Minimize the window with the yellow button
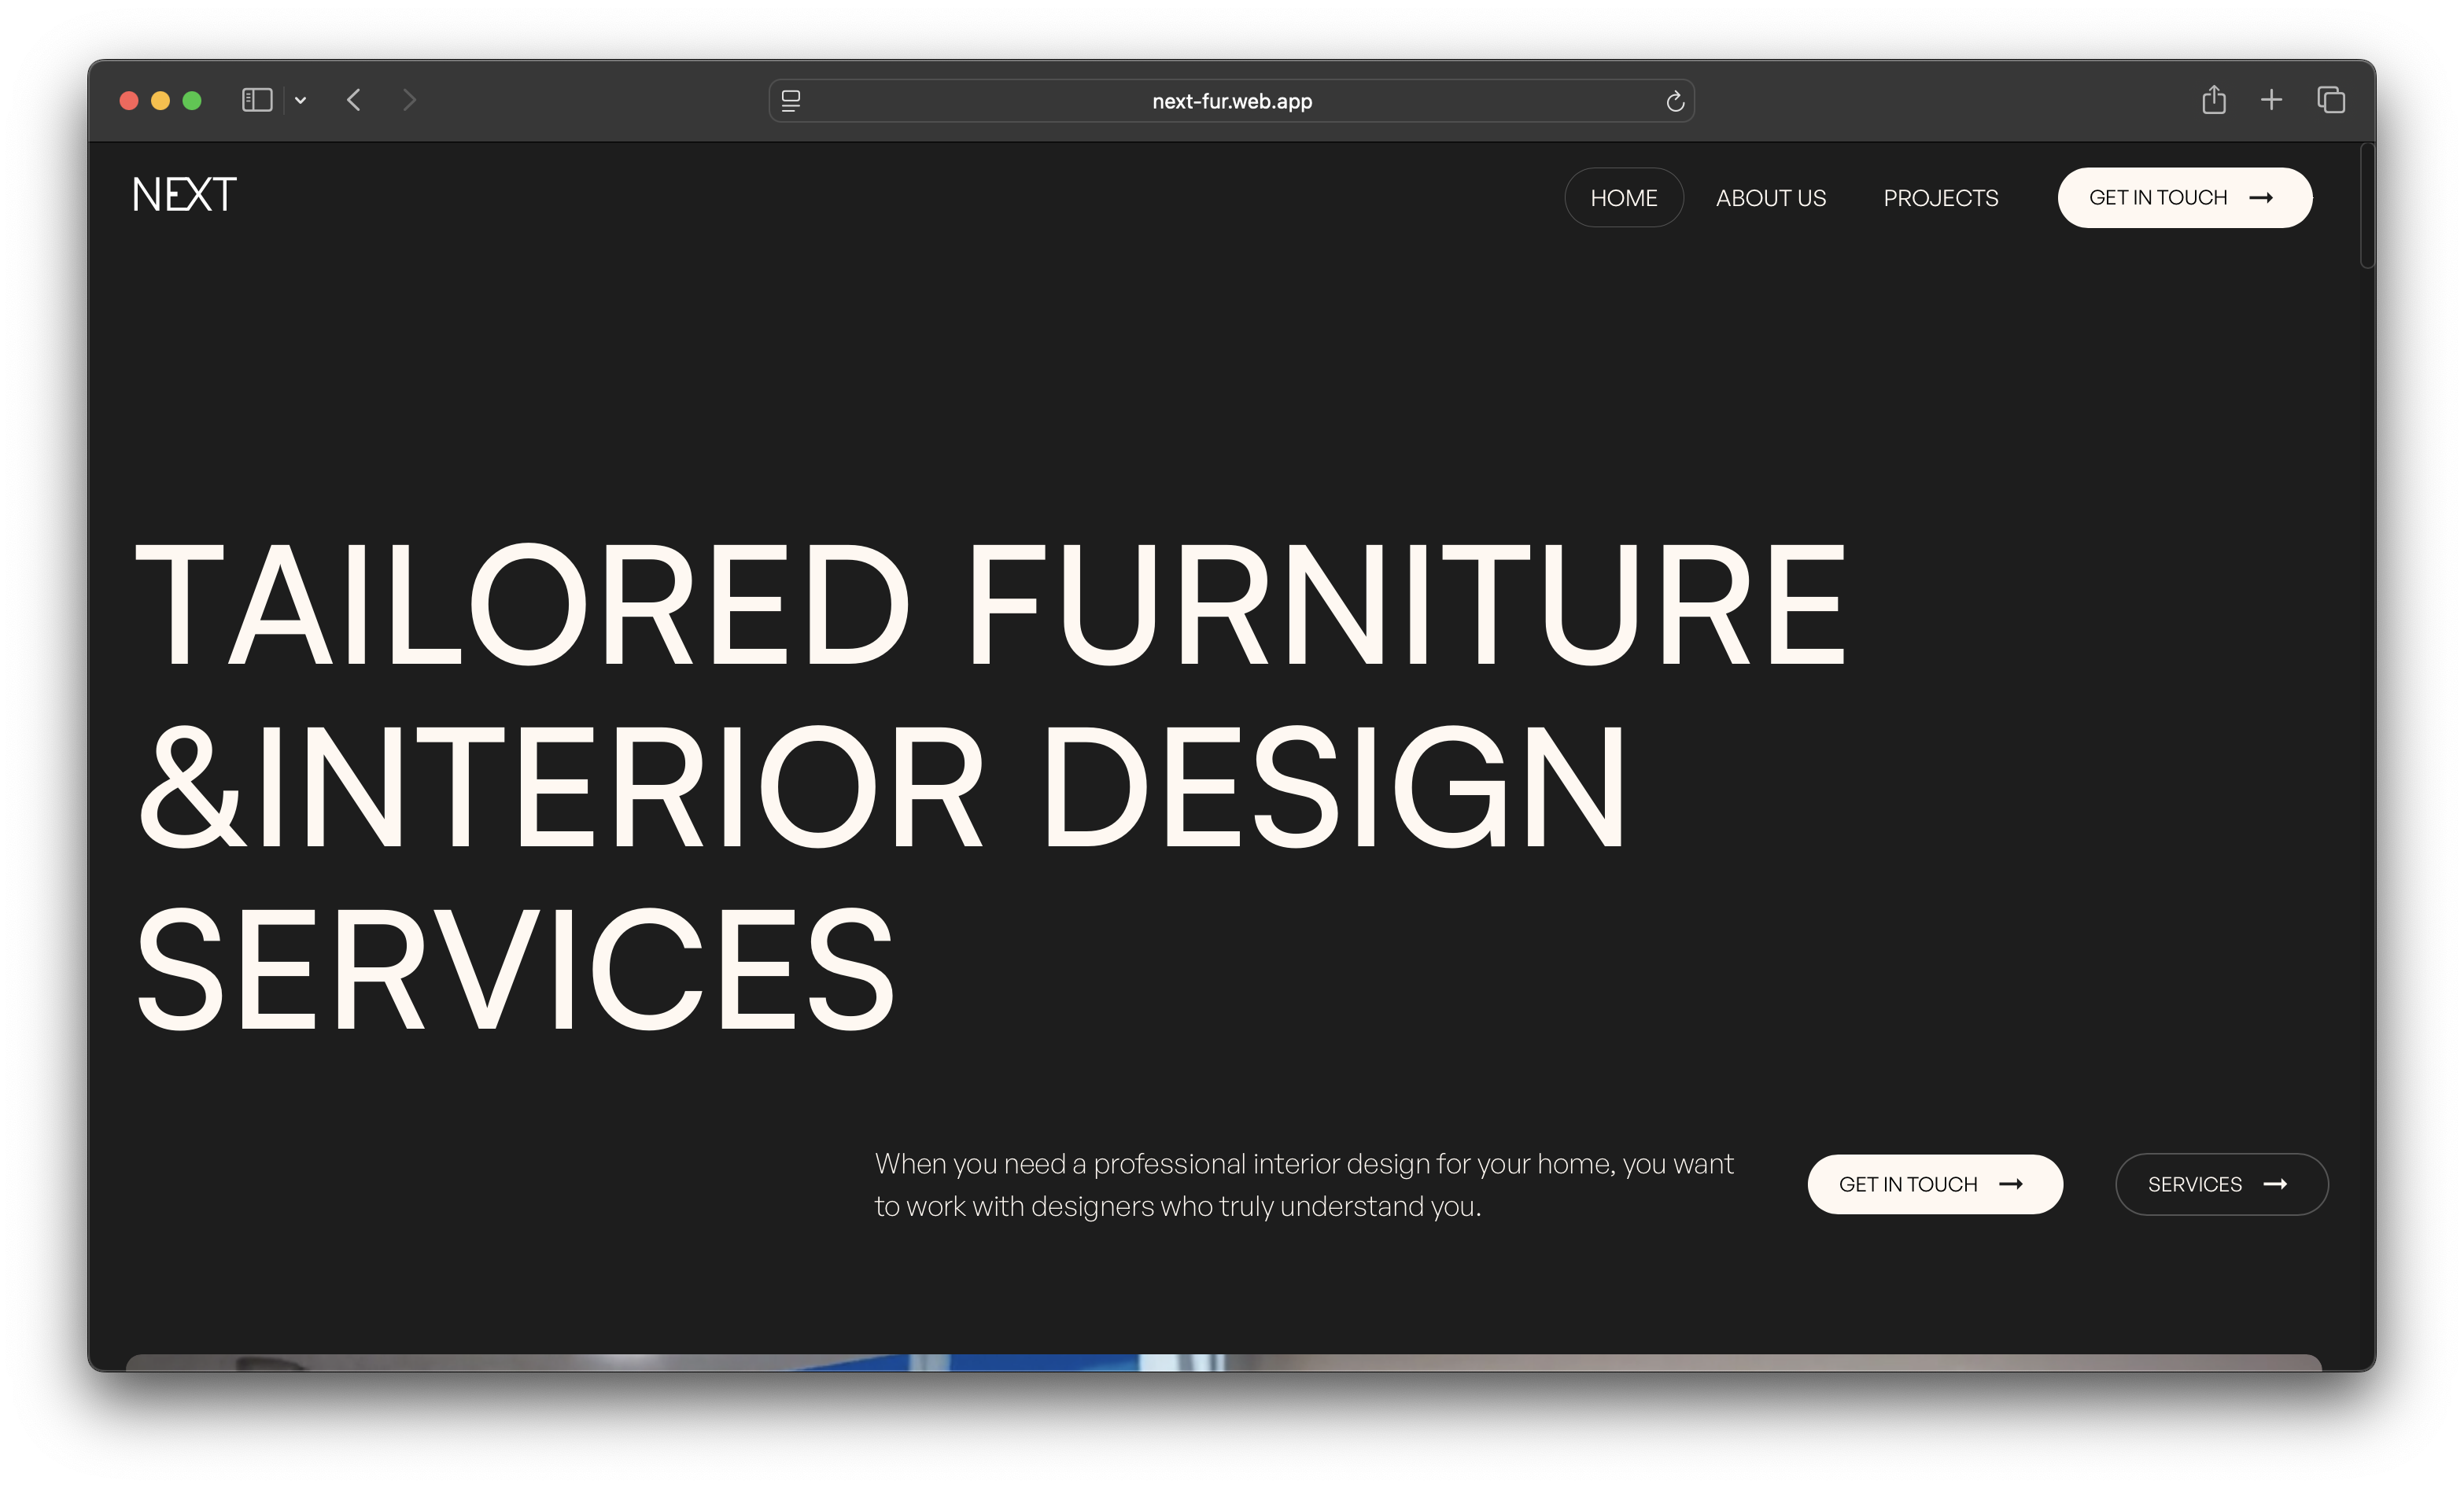 pyautogui.click(x=160, y=100)
